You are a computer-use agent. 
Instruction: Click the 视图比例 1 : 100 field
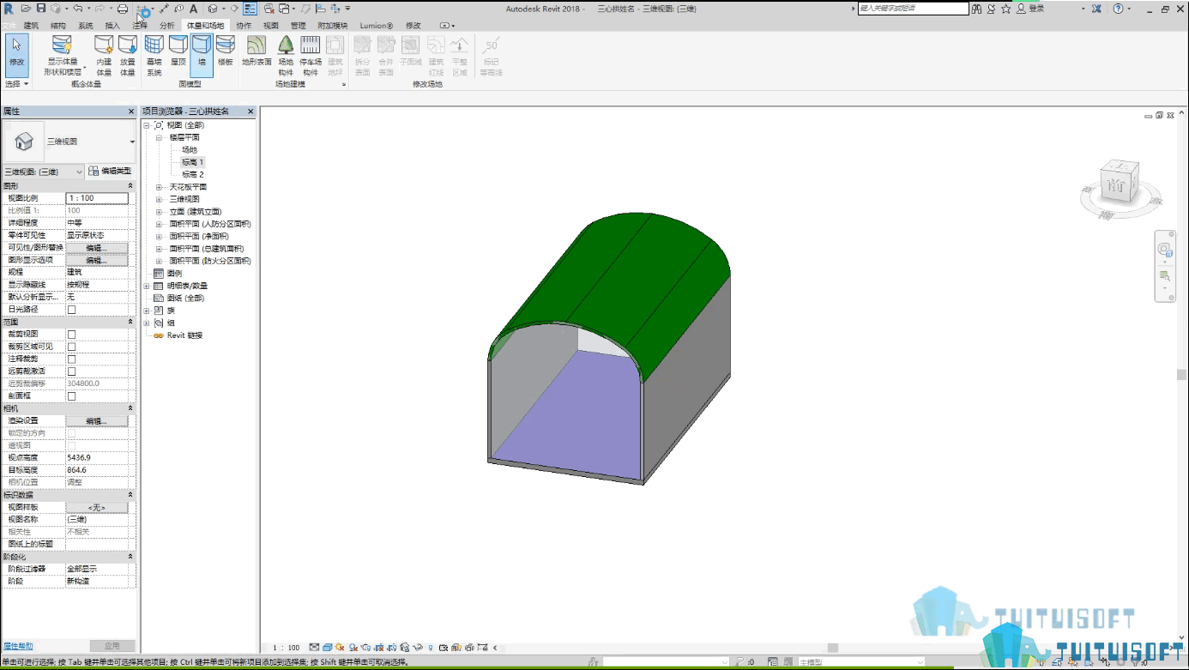(97, 198)
